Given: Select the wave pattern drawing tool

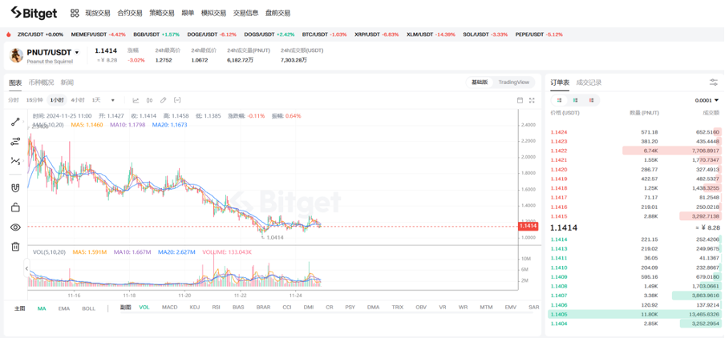Looking at the screenshot, I should click(x=15, y=161).
